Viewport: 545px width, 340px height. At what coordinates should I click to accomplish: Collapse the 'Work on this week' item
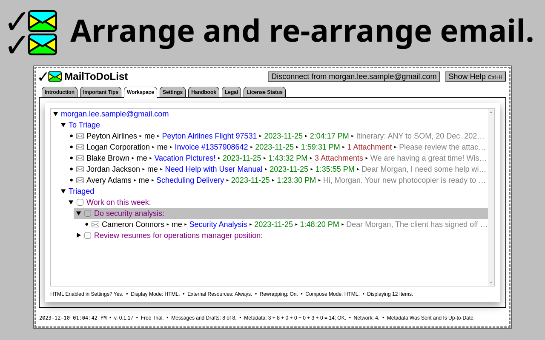pos(71,202)
